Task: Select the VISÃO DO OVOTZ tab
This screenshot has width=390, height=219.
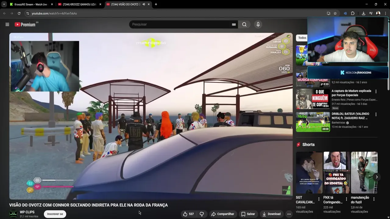Action: [126, 4]
